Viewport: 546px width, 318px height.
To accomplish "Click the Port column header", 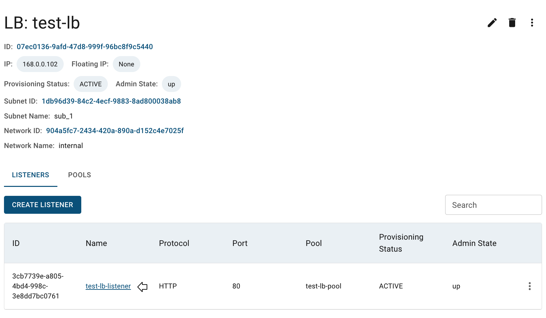I will click(240, 243).
